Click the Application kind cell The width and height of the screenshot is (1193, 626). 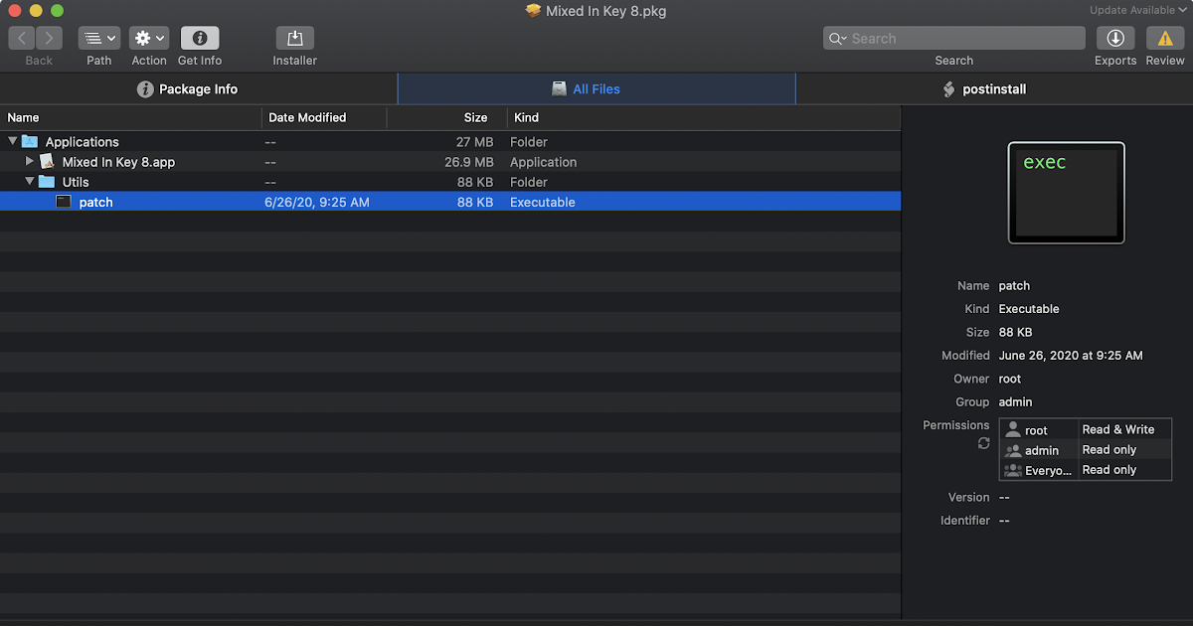(543, 162)
